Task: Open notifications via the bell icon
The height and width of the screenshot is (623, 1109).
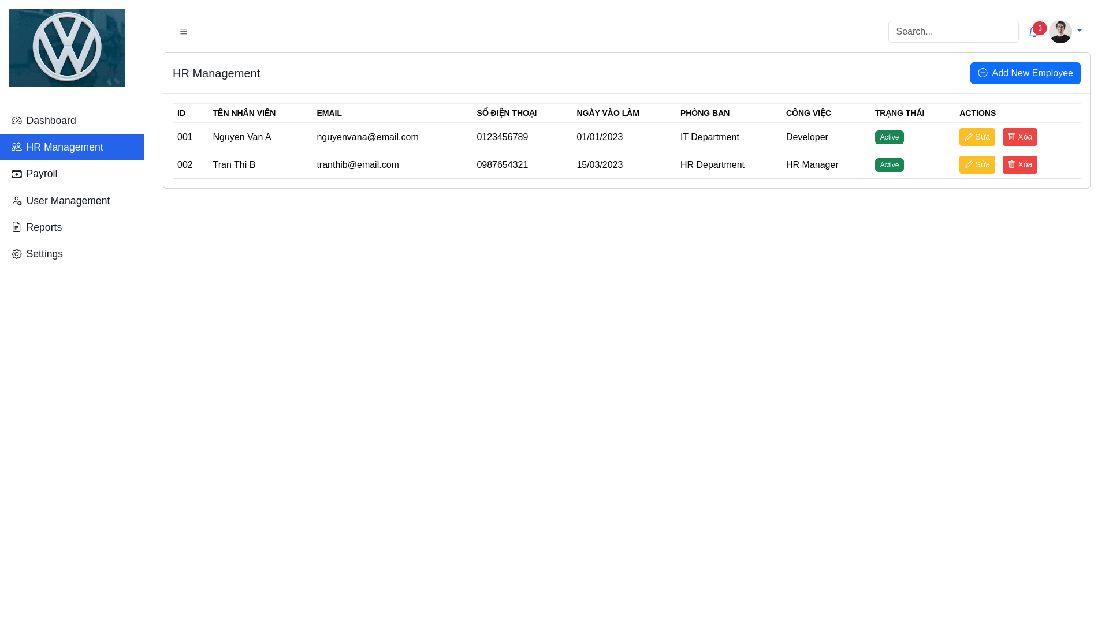Action: tap(1033, 33)
